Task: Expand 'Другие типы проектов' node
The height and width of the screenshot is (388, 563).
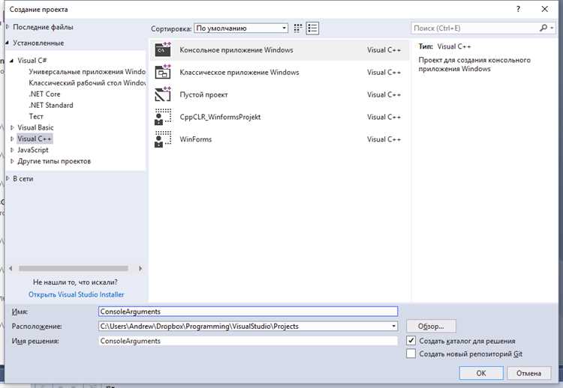Action: (12, 161)
